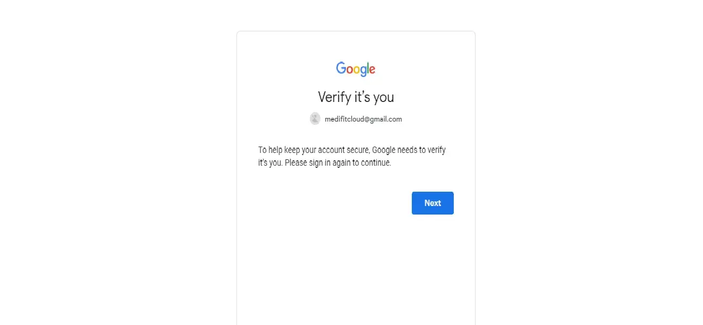Click the Google logo
Image resolution: width=703 pixels, height=325 pixels.
pos(355,69)
